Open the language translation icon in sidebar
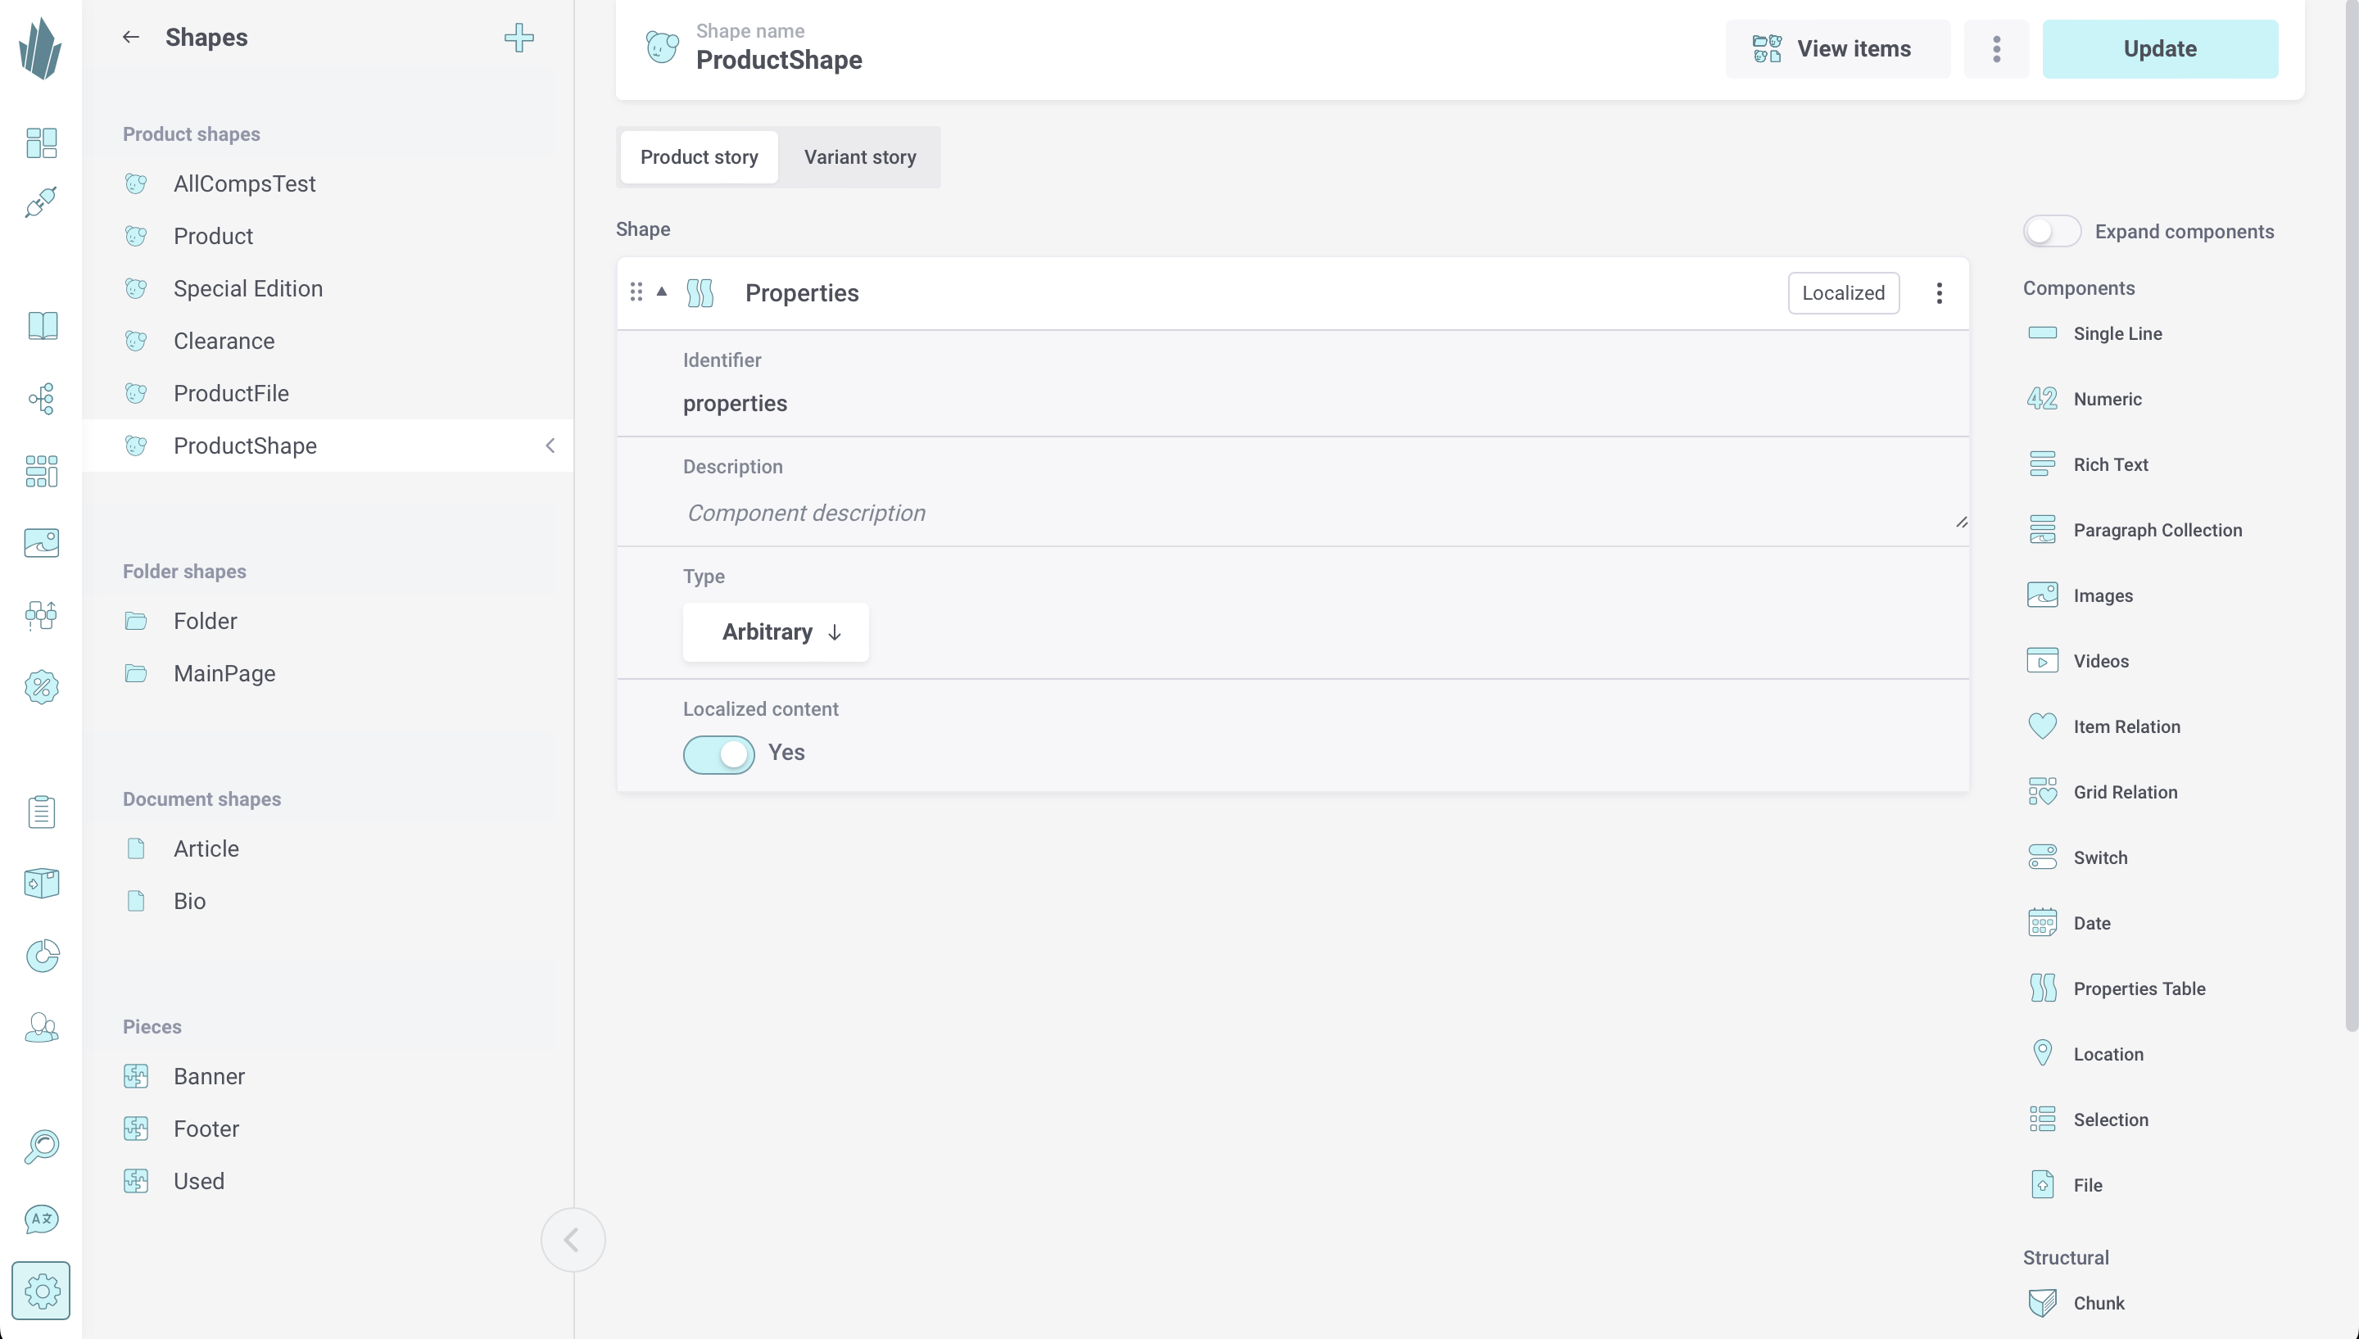2359x1339 pixels. pos(42,1219)
